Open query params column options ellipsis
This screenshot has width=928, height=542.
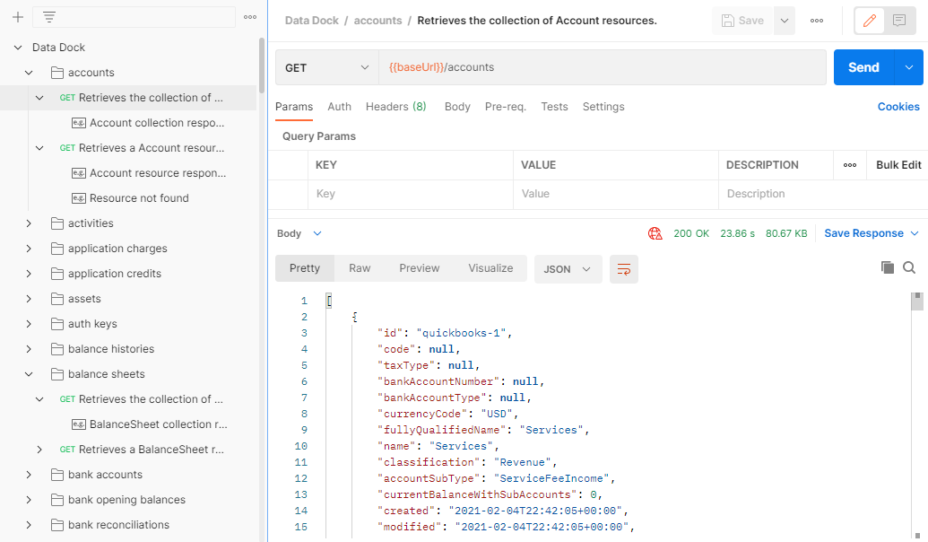850,165
